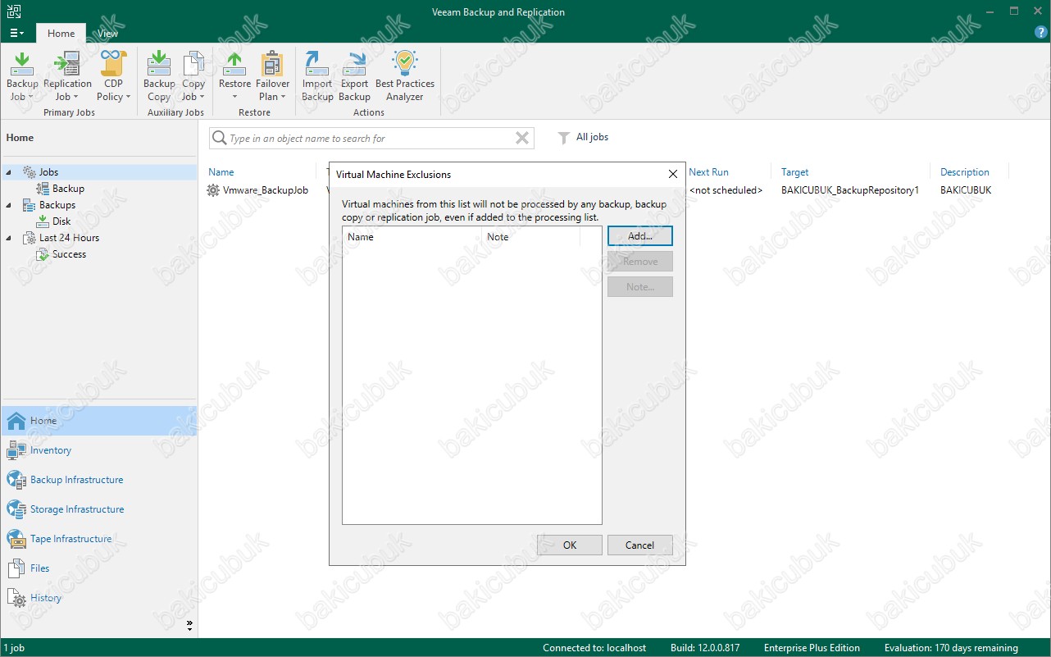
Task: Collapse the Last 24 Hours node
Action: [x=9, y=238]
